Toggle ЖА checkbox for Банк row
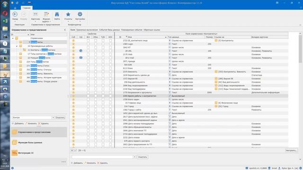The image size is (303, 170). point(88,68)
